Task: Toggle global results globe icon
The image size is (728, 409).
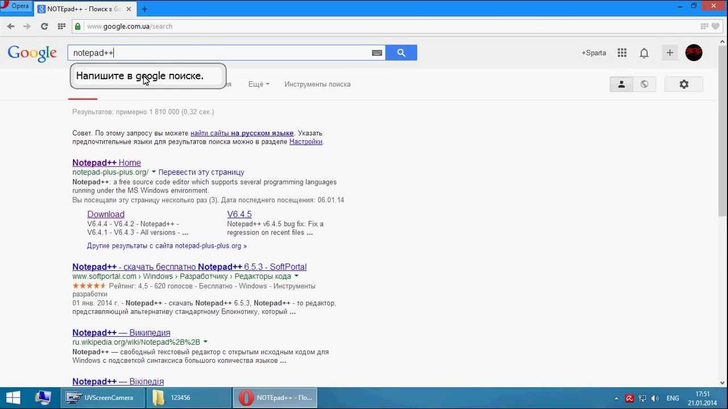Action: pyautogui.click(x=644, y=84)
